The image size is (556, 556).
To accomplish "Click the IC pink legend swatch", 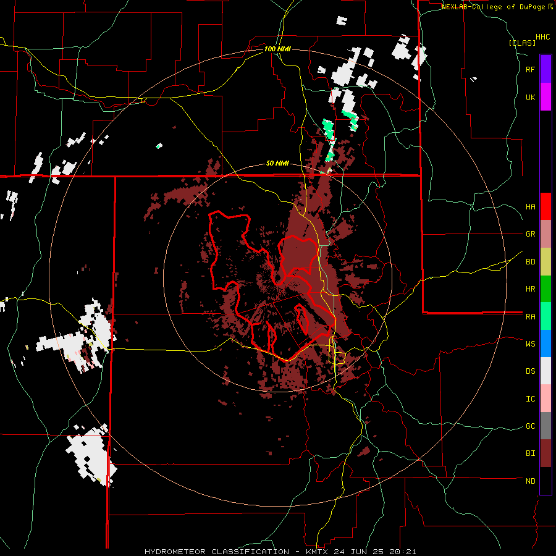I will point(545,398).
